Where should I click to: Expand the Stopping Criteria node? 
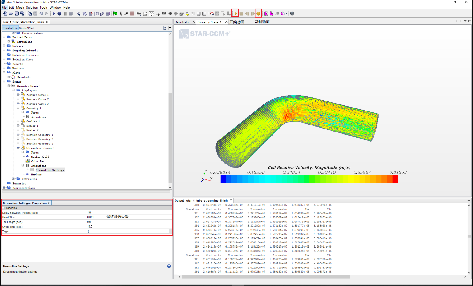(4, 51)
